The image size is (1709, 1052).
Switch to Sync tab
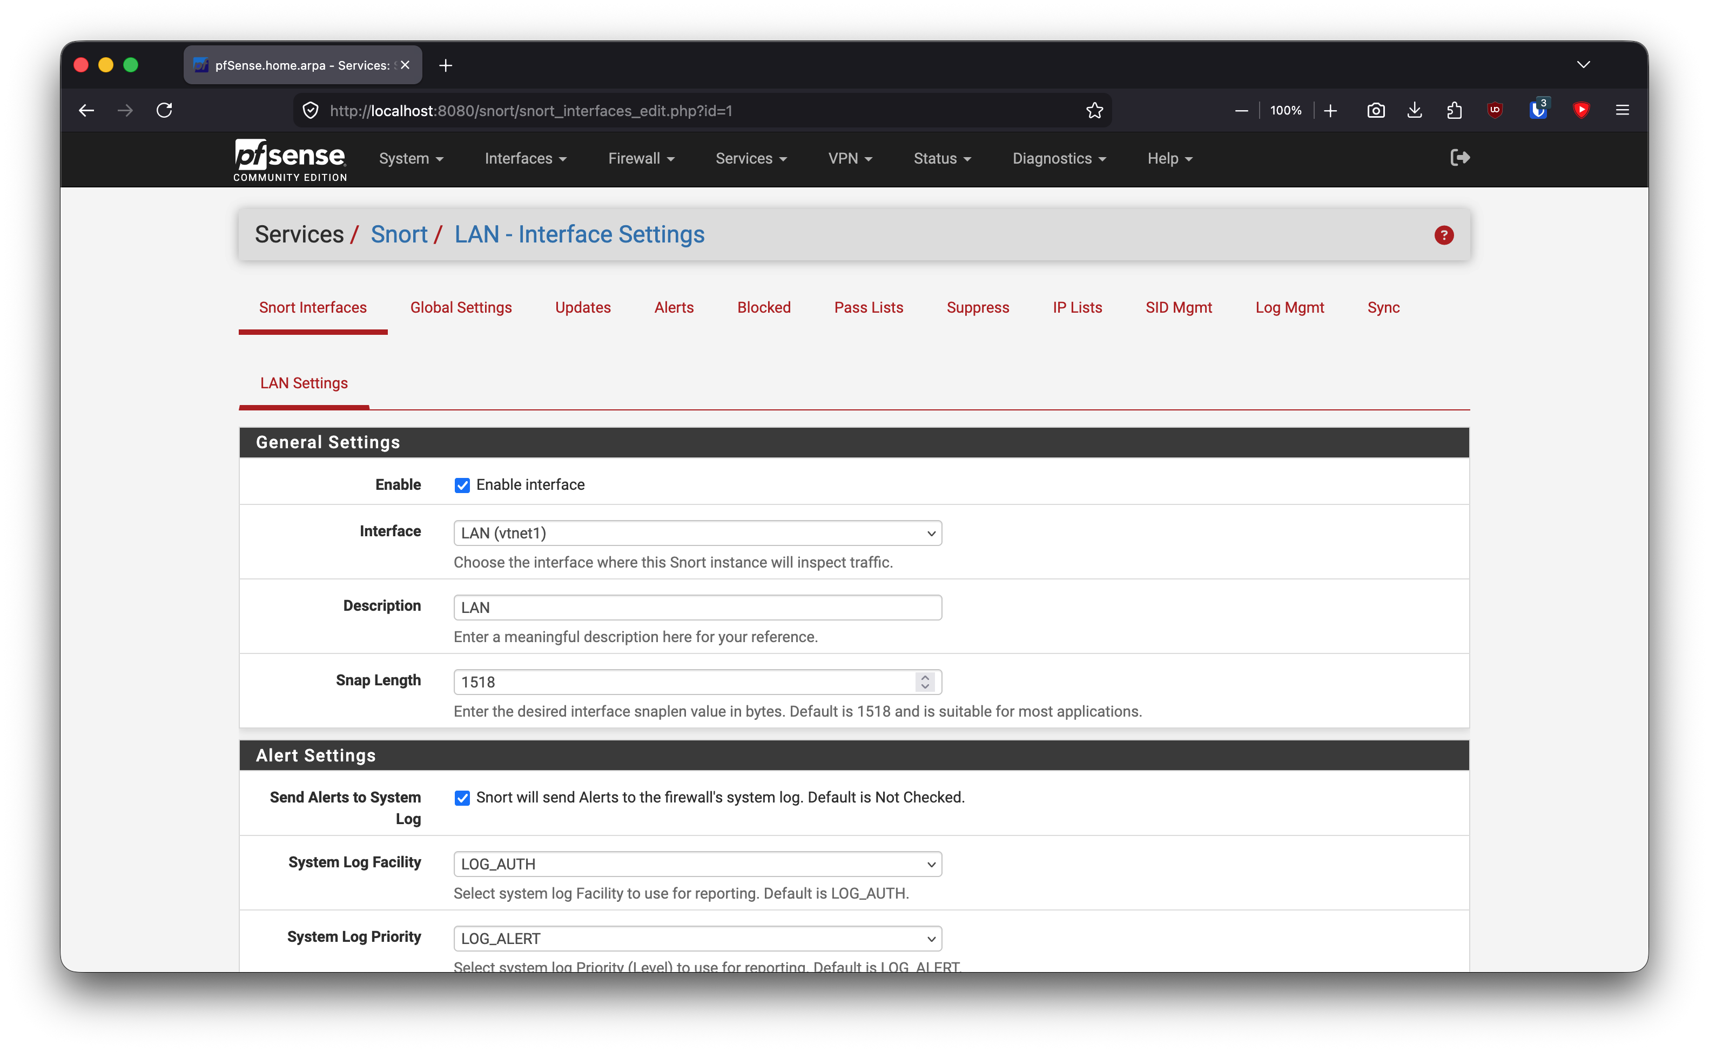pos(1383,308)
